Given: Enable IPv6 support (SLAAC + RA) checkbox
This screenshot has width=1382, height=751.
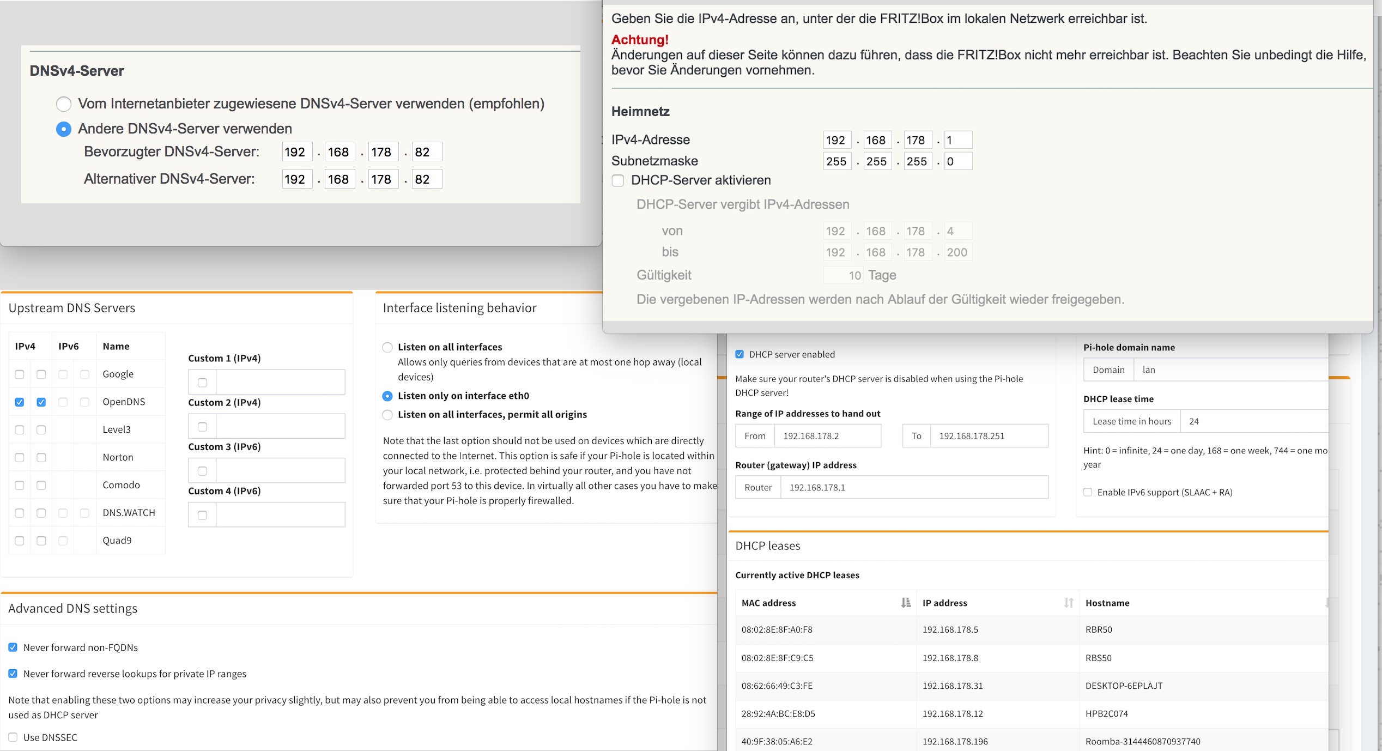Looking at the screenshot, I should [1088, 492].
